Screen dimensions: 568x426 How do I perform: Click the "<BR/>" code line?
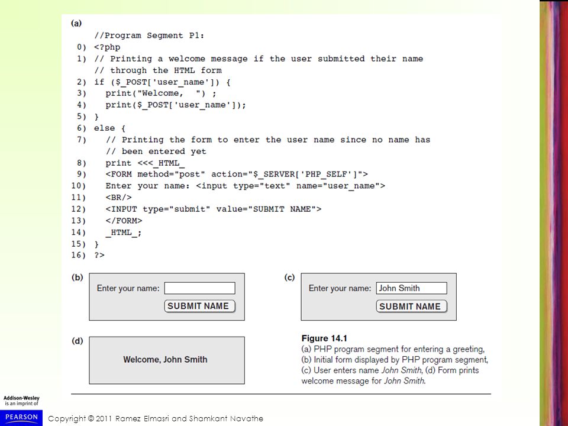(x=118, y=198)
